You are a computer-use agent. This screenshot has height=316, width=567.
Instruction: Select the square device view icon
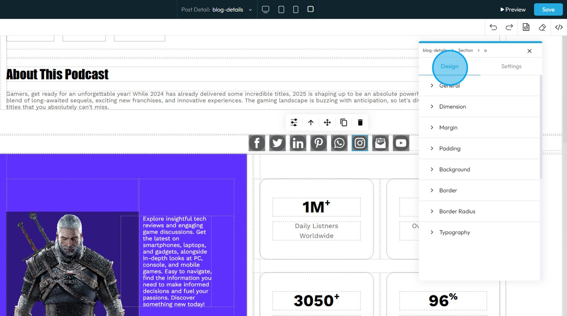click(x=310, y=9)
